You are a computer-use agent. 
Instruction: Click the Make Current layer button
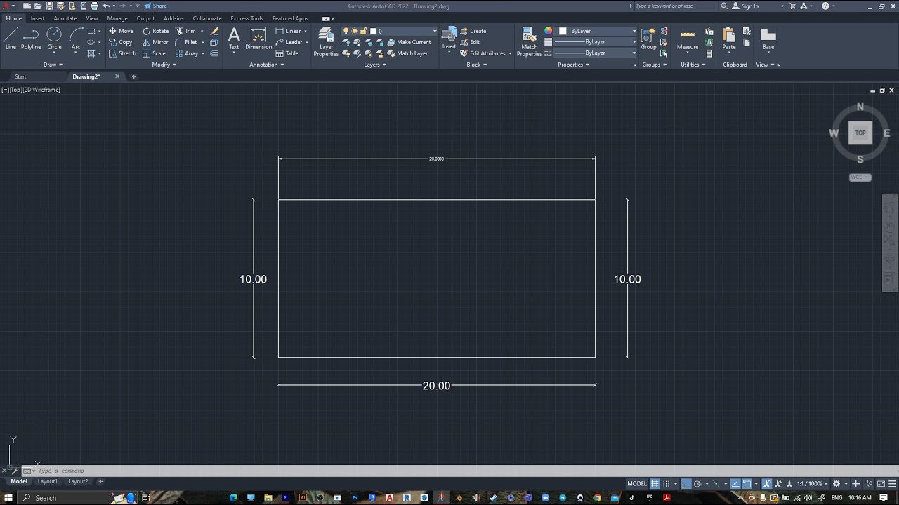click(410, 42)
